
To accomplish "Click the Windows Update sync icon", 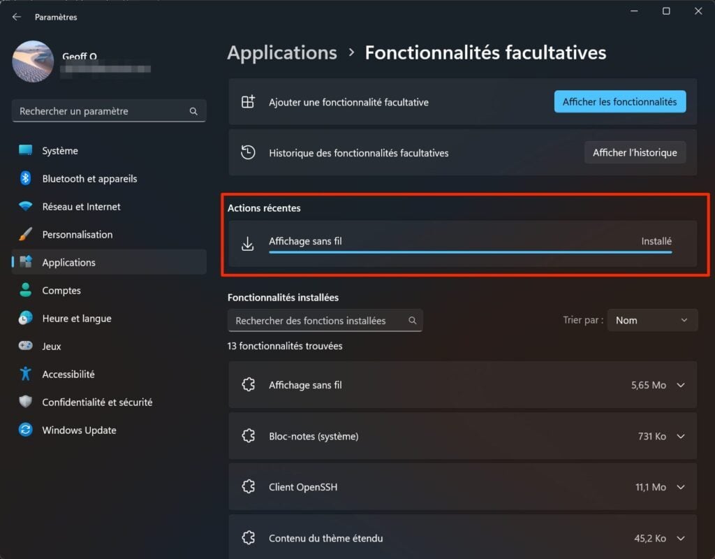I will point(26,430).
